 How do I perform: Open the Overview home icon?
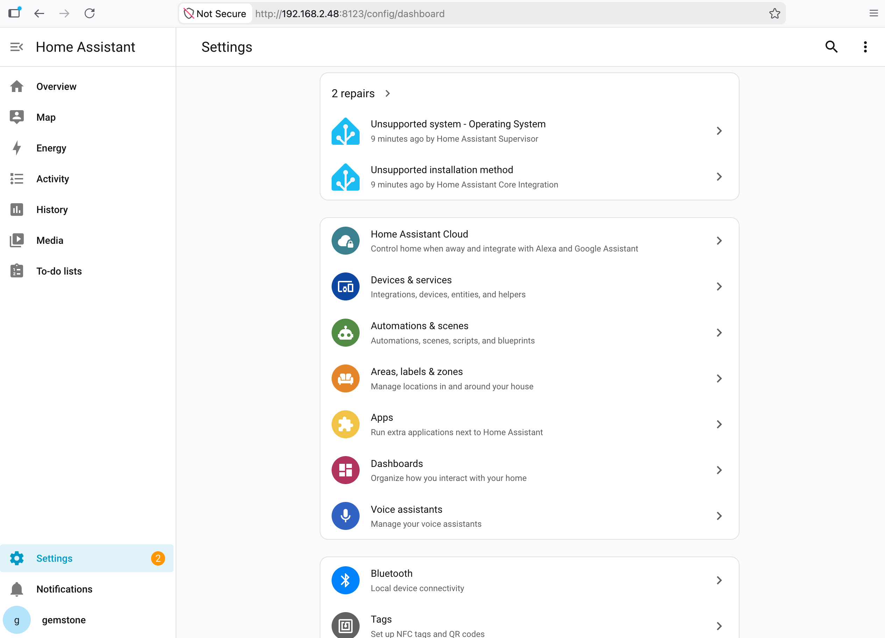(x=17, y=87)
